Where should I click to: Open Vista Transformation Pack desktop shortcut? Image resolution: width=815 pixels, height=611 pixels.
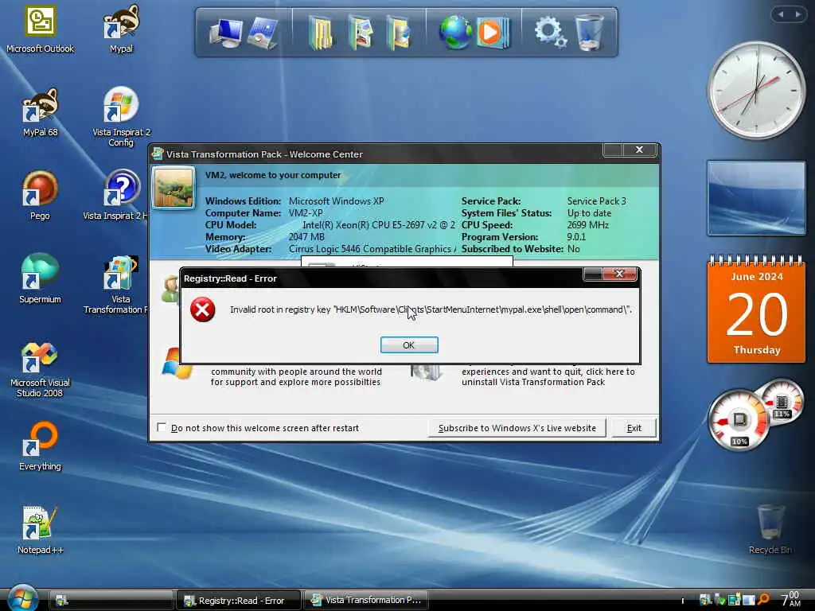pos(121,285)
